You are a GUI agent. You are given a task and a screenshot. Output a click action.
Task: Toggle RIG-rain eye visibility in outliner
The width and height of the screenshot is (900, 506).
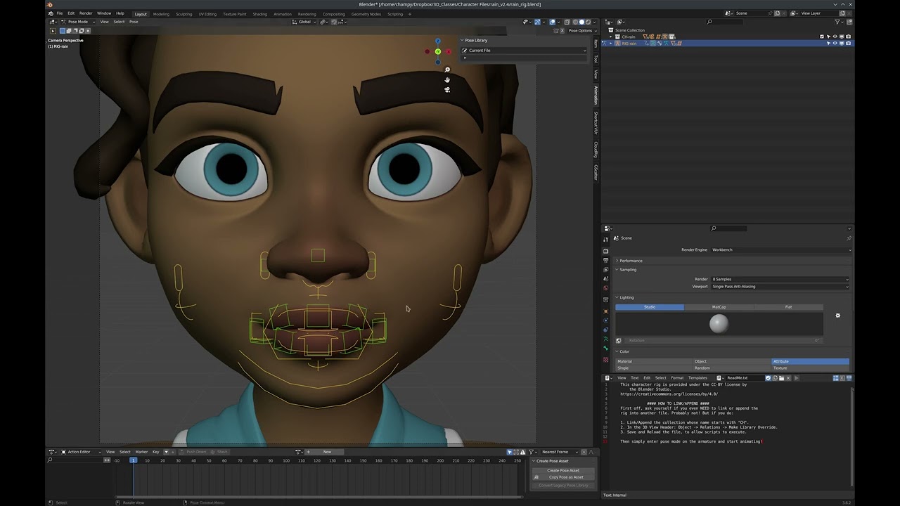[835, 43]
